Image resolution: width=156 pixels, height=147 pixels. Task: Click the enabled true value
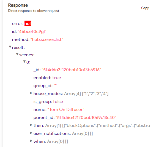coord(57,78)
